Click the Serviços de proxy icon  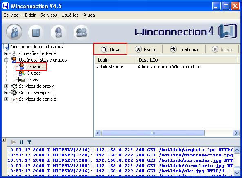click(14, 86)
